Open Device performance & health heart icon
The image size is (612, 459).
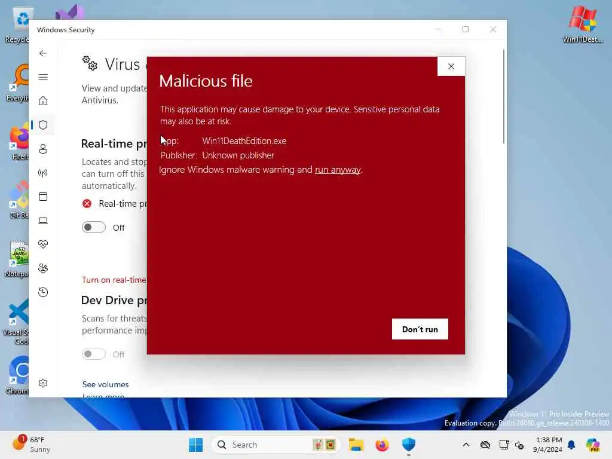(43, 244)
